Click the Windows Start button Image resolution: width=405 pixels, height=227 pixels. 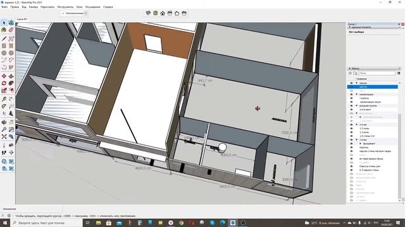[5, 223]
